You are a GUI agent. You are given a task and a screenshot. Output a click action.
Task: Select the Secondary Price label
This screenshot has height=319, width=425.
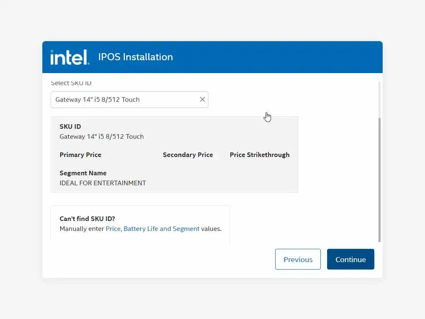click(x=188, y=155)
